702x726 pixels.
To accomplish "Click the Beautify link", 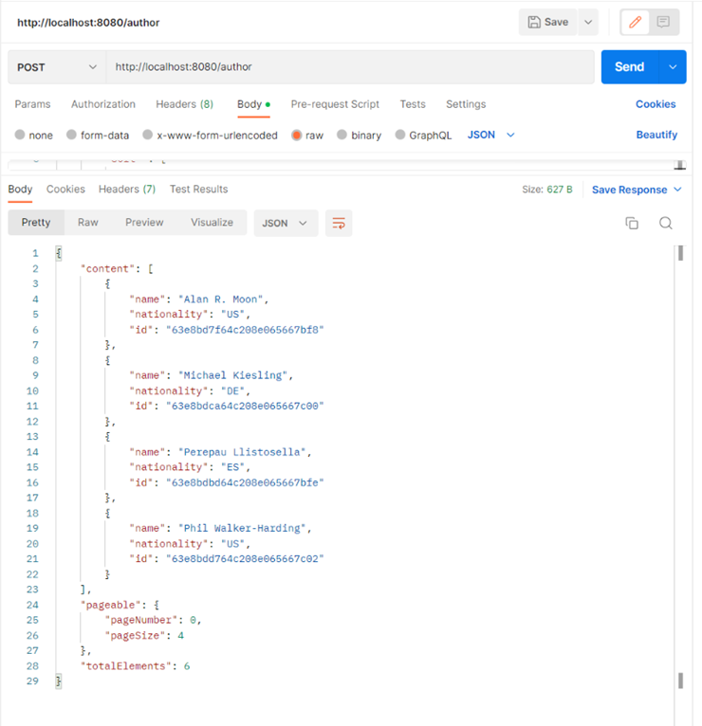I will tap(656, 136).
